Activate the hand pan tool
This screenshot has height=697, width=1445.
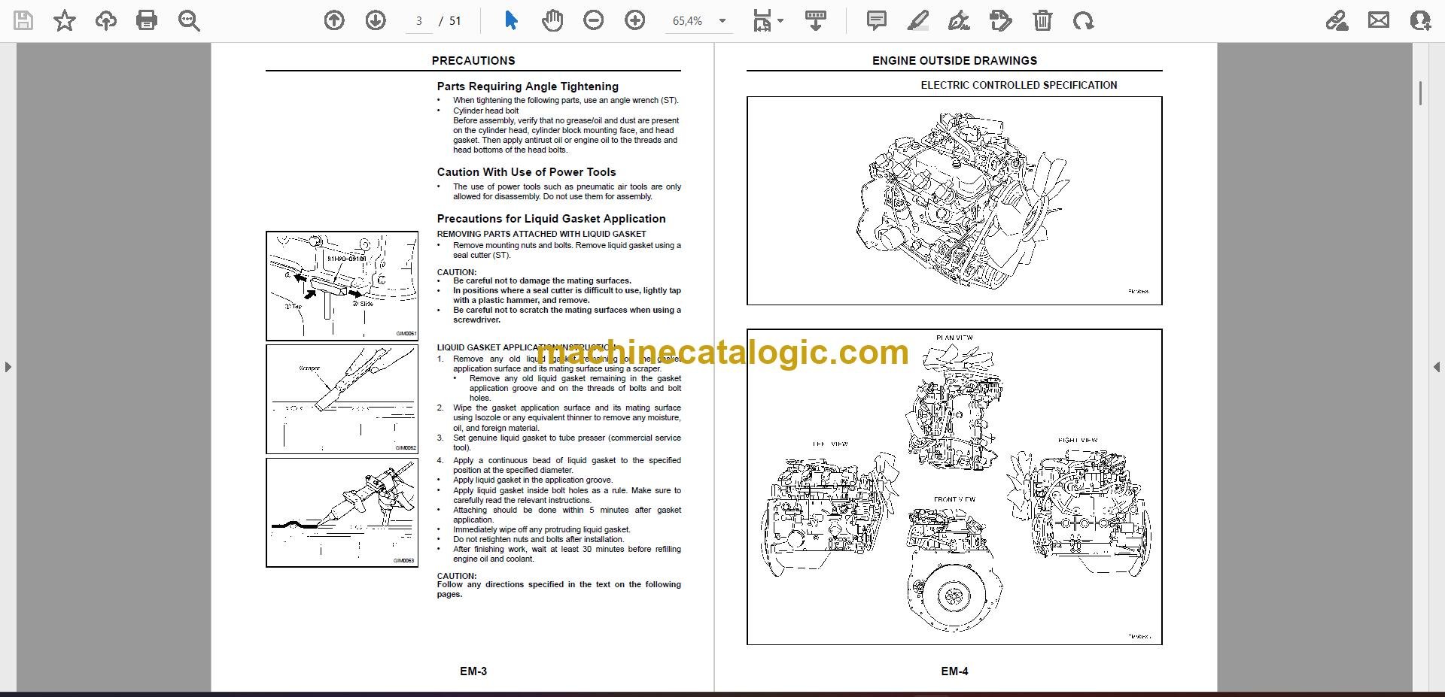coord(552,21)
